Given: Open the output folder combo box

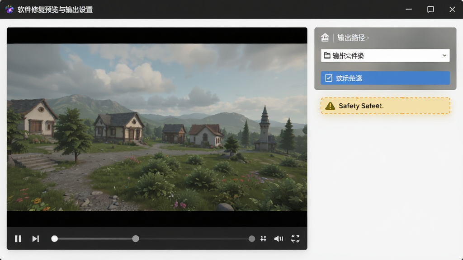Looking at the screenshot, I should pos(385,56).
